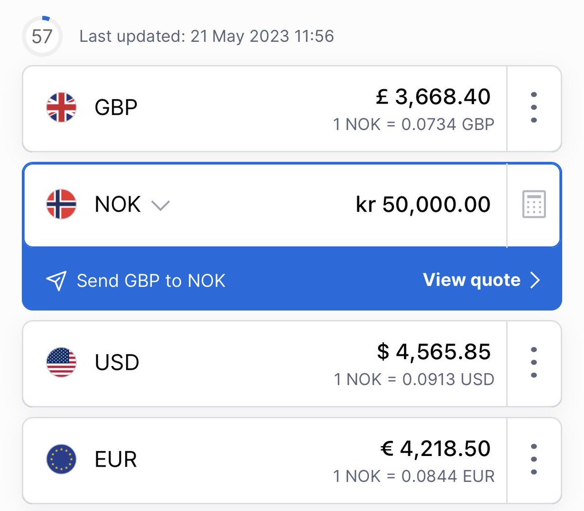
Task: Select the USD currency label
Action: 117,362
